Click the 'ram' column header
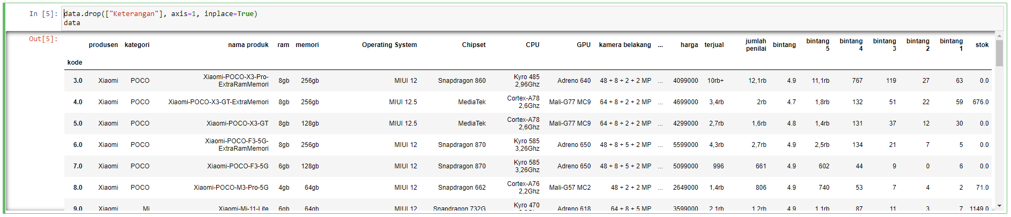 [x=283, y=45]
